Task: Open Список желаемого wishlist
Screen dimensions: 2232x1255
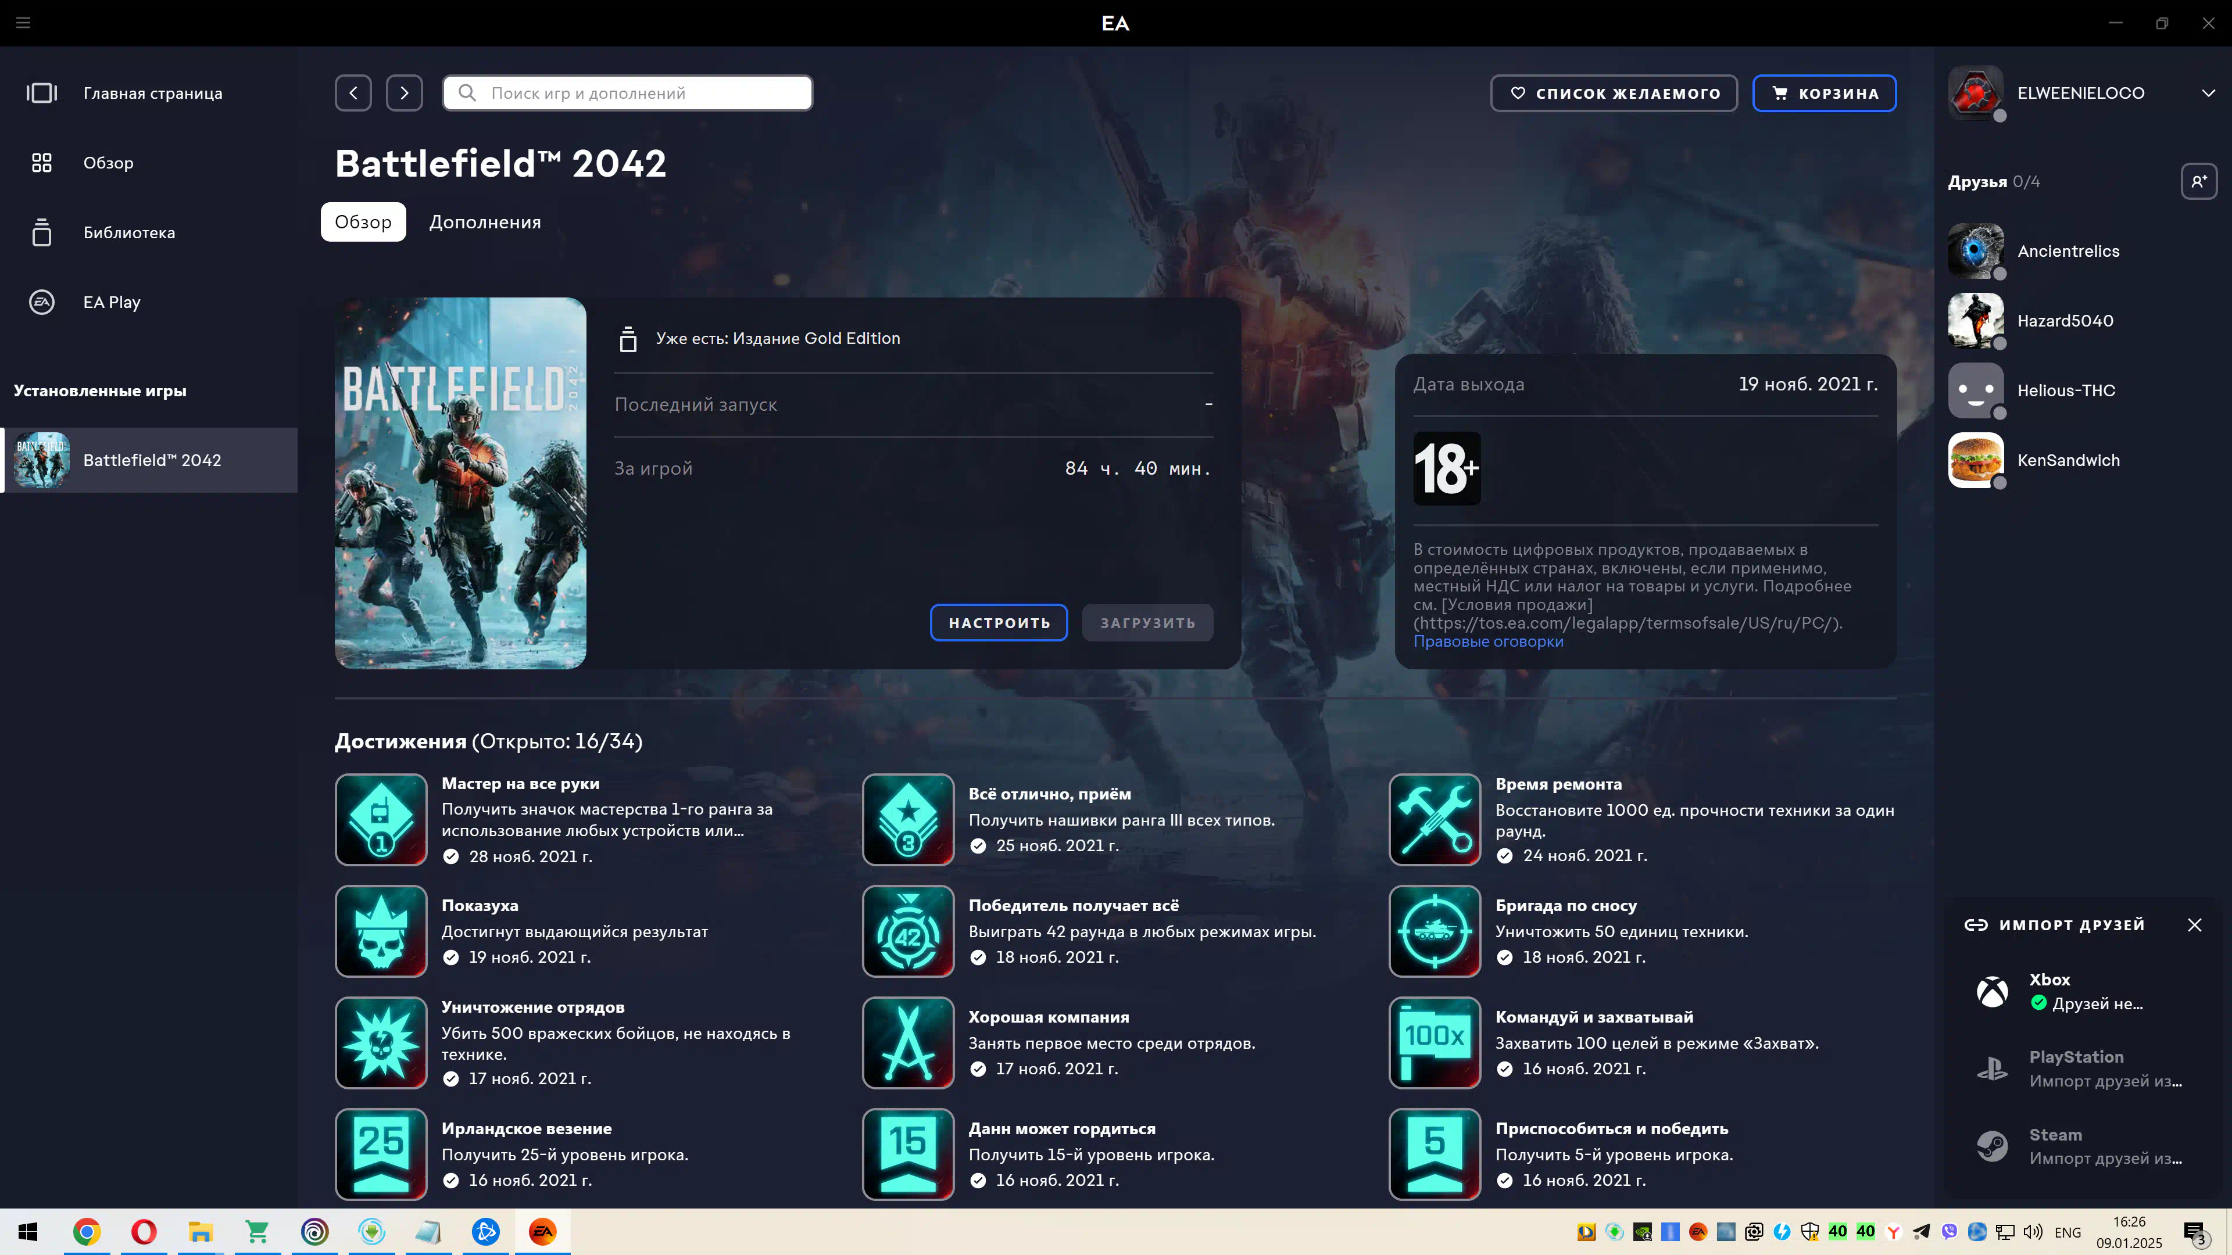Action: click(1614, 93)
